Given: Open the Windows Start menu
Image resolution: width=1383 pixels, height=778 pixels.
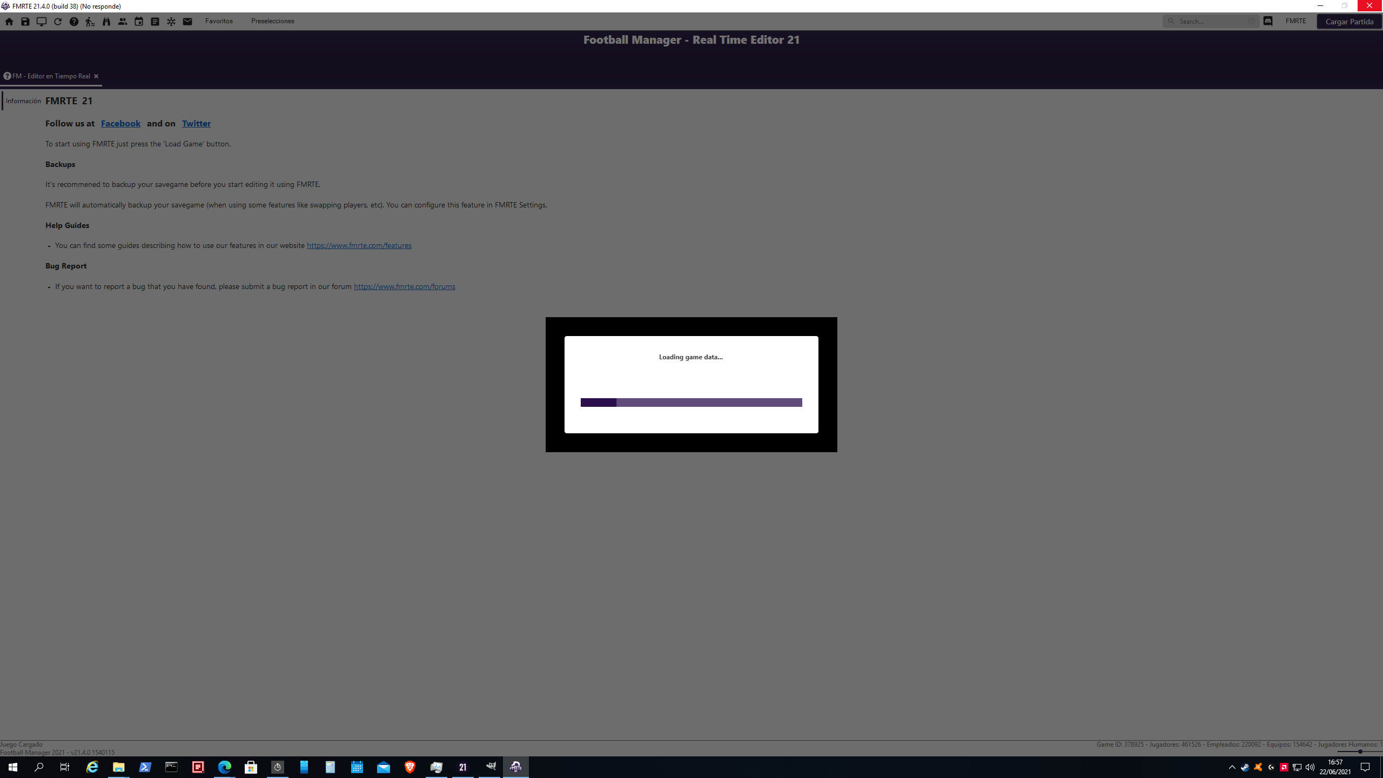Looking at the screenshot, I should [13, 767].
